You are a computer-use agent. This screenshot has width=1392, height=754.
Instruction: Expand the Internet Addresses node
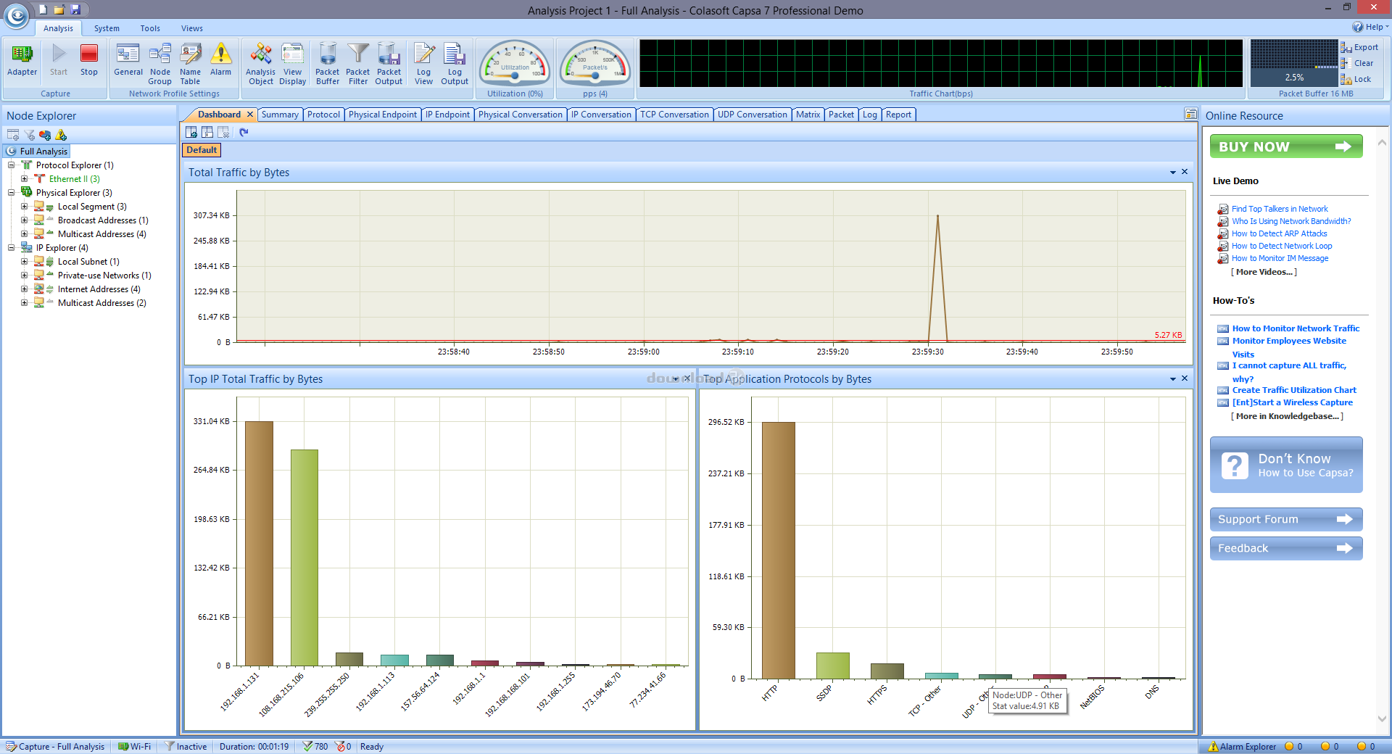(x=24, y=289)
